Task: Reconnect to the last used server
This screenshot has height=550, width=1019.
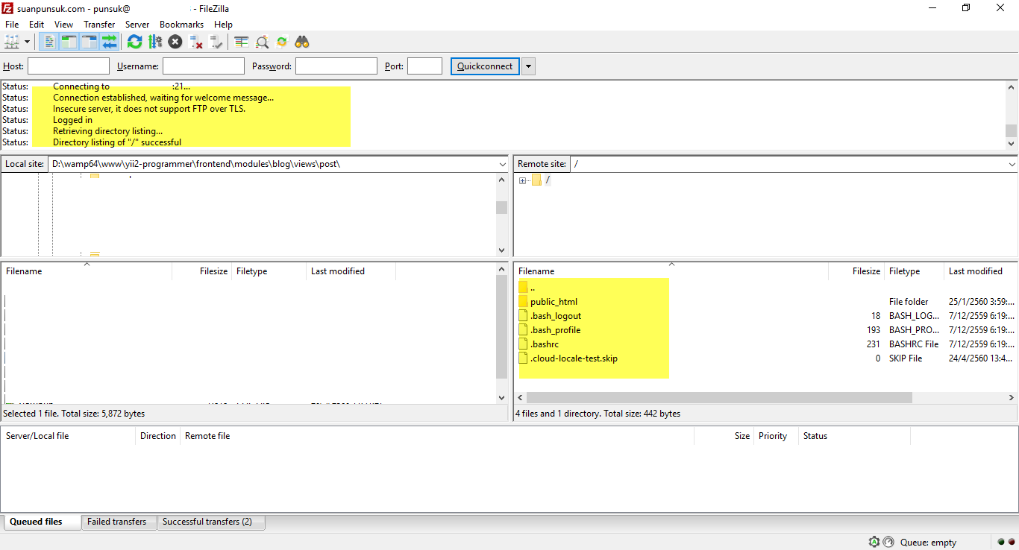Action: tap(216, 42)
